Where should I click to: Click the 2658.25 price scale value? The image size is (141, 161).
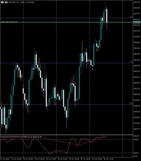137,71
